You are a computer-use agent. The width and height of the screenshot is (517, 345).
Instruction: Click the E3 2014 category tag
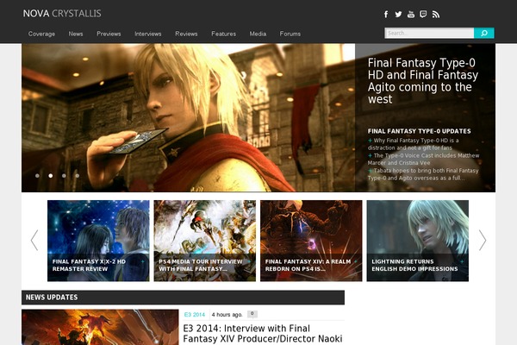(195, 315)
